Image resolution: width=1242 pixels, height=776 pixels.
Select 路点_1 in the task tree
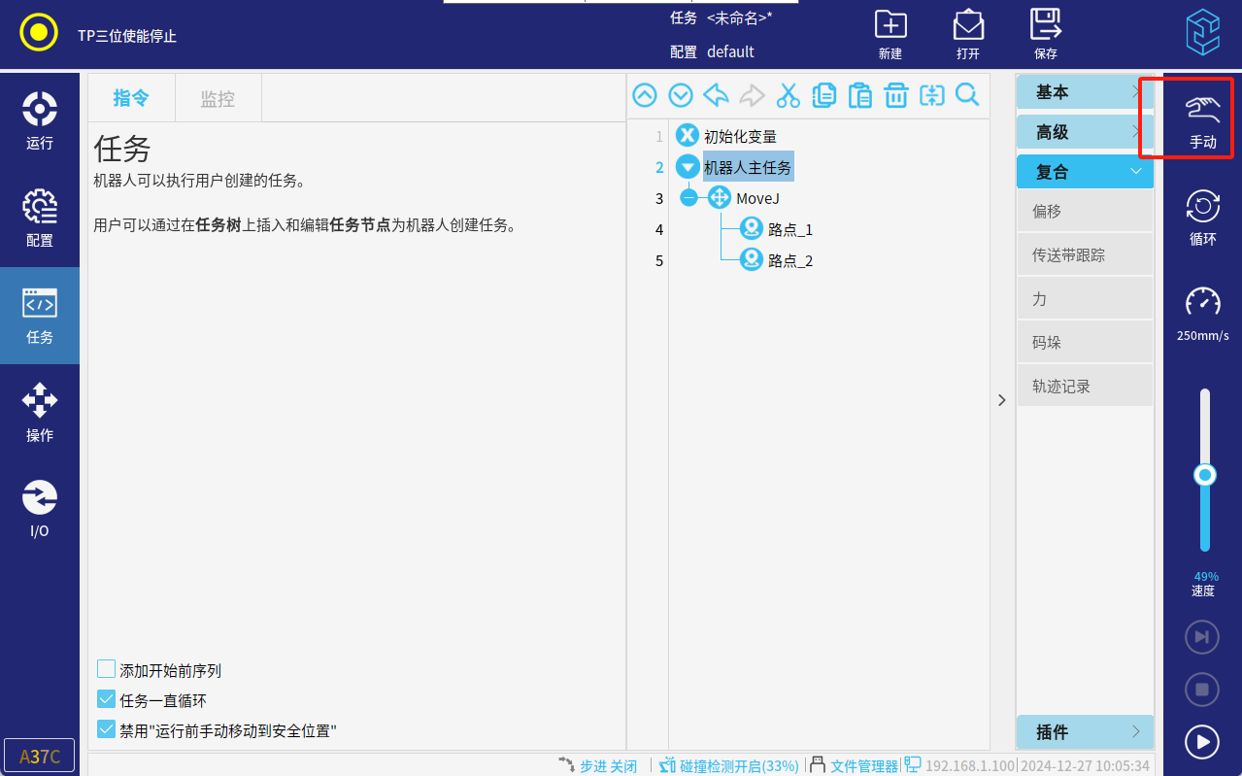coord(789,230)
